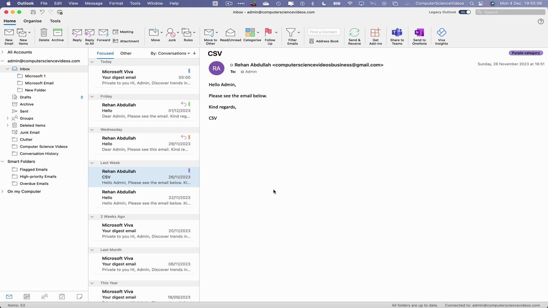Open the By: Conversations sort dropdown
548x308 pixels.
[x=170, y=53]
